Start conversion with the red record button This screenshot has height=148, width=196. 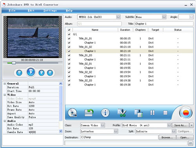tap(186, 113)
